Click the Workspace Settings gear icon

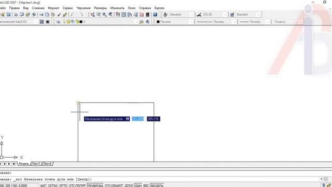click(41, 22)
